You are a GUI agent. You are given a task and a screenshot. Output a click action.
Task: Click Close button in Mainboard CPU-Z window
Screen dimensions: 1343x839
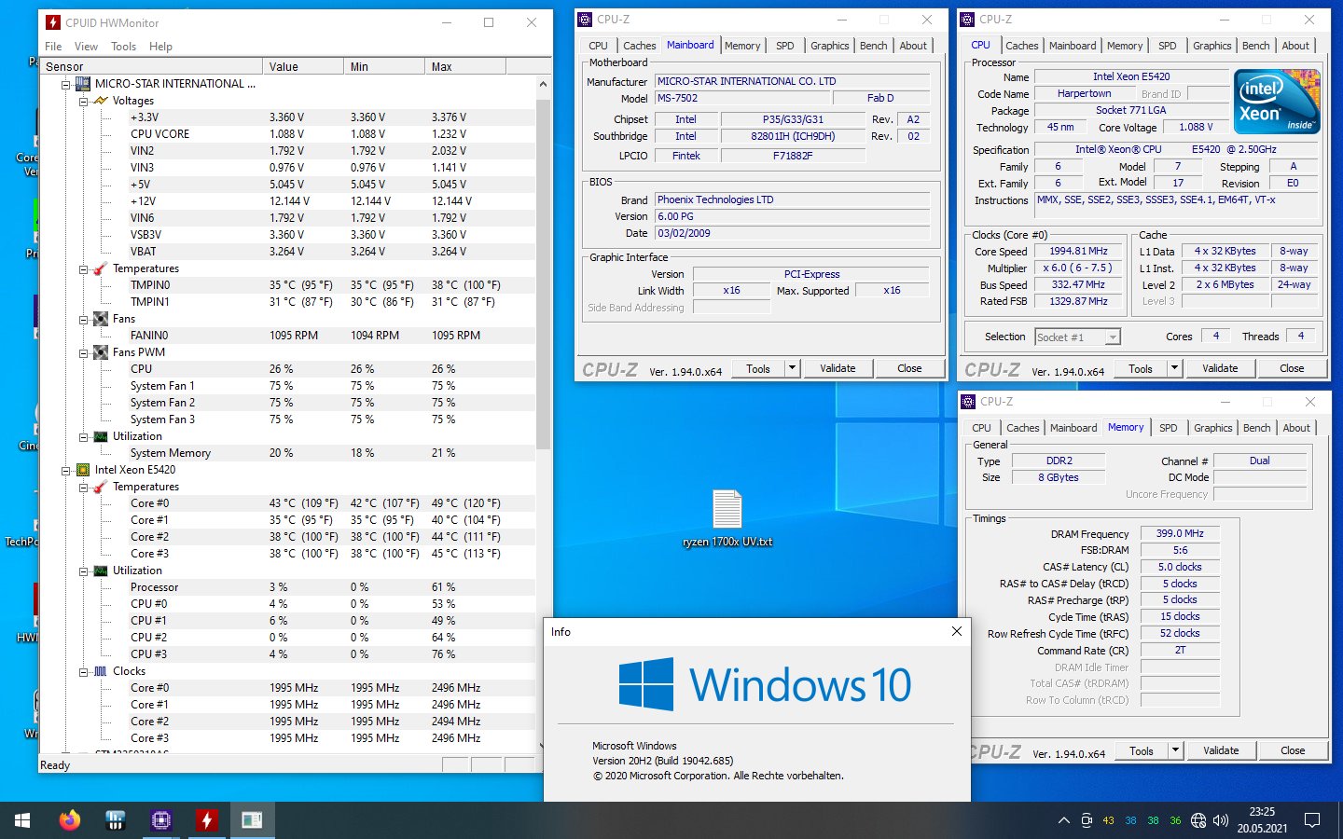click(x=909, y=368)
